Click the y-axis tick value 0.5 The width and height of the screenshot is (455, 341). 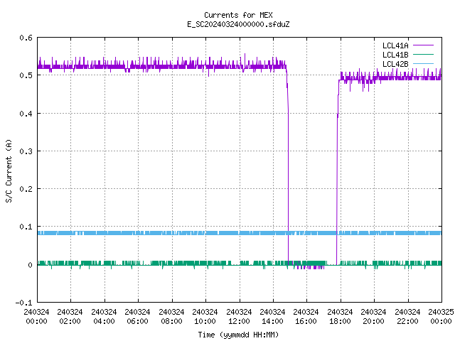tap(26, 75)
